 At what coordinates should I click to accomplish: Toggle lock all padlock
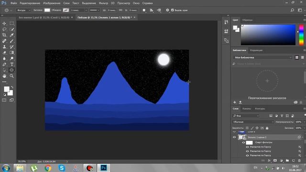tap(267, 128)
